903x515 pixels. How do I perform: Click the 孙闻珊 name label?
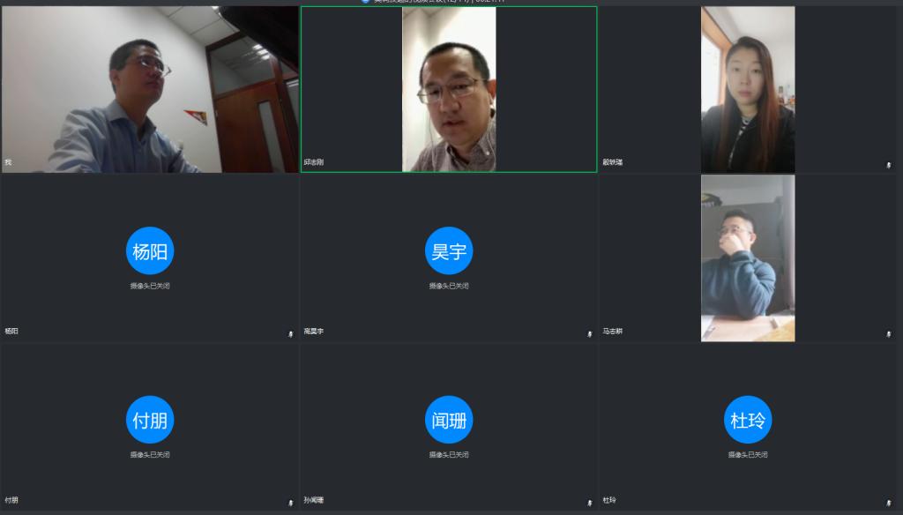click(314, 500)
